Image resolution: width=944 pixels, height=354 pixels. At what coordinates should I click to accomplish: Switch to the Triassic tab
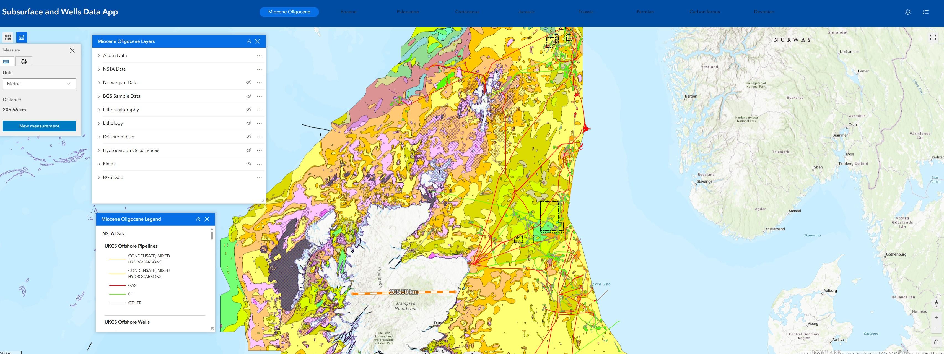586,12
